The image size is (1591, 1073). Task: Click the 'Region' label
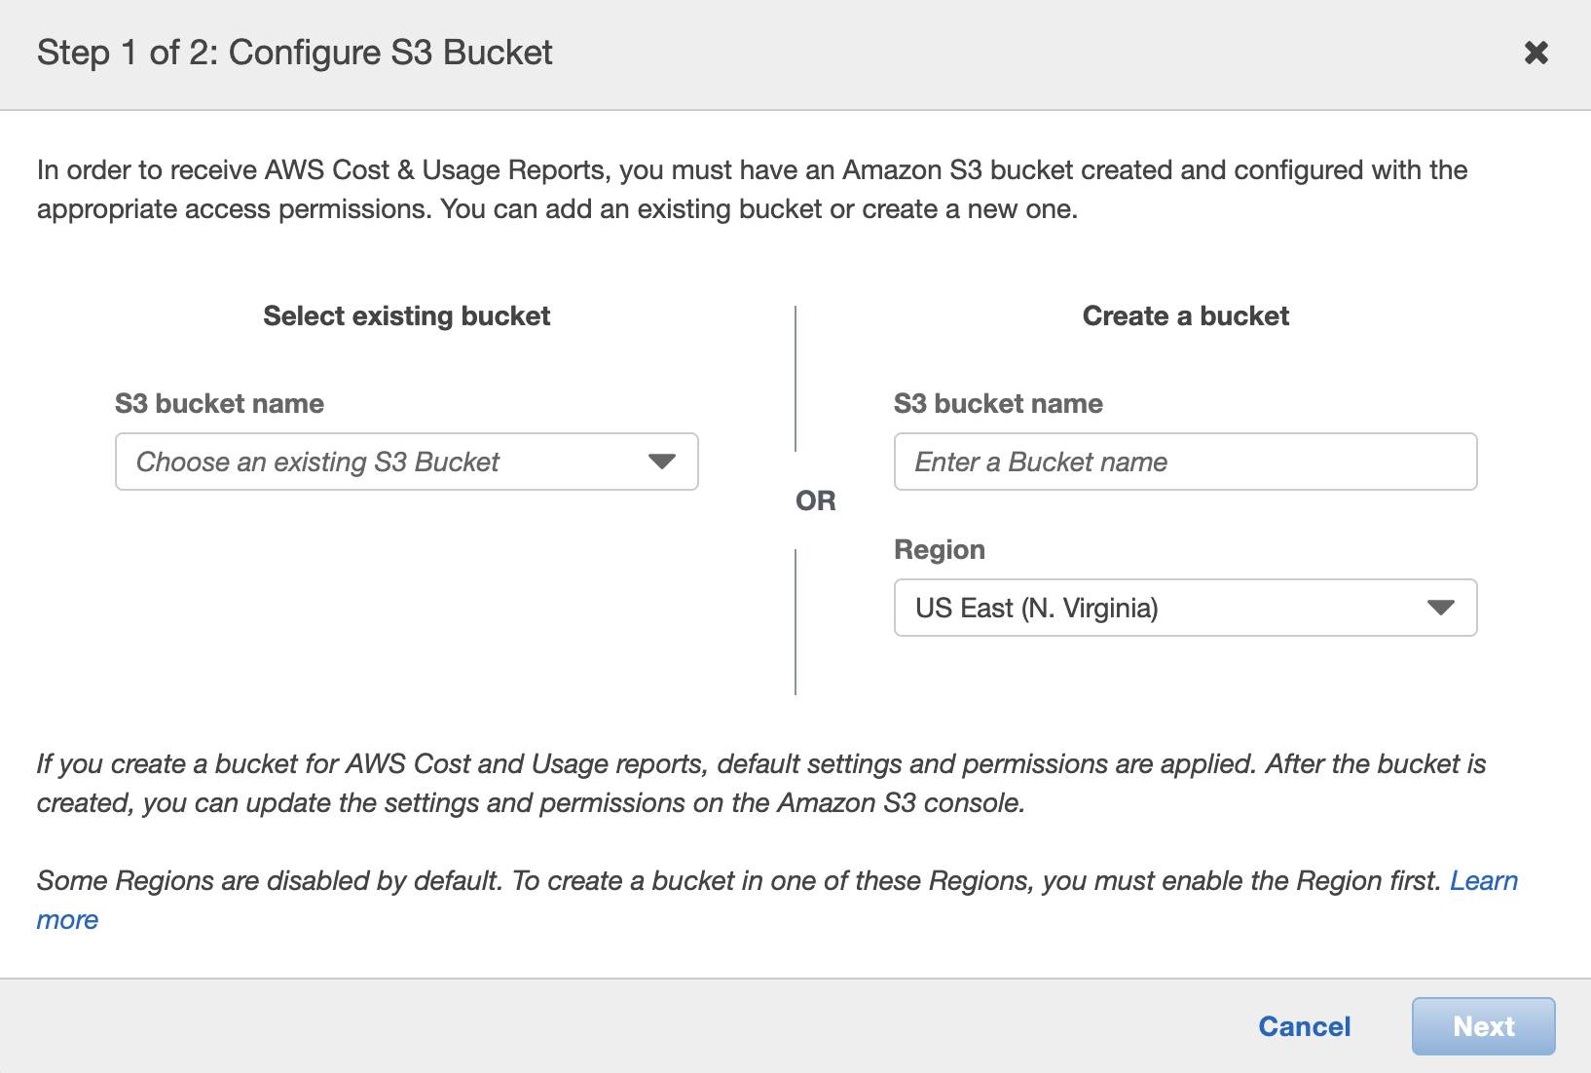[x=940, y=550]
